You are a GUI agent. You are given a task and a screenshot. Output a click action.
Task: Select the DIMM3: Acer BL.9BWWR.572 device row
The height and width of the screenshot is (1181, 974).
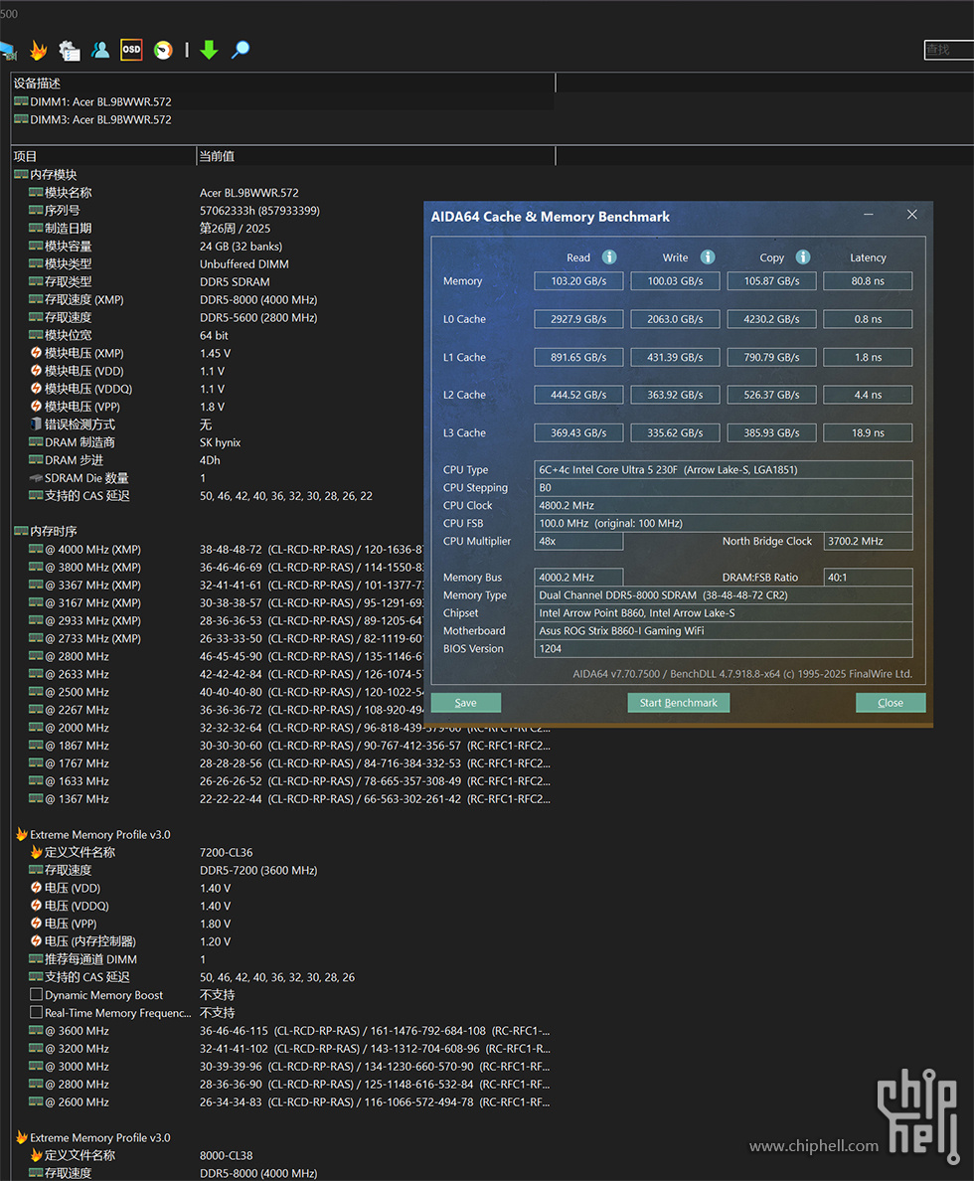pos(283,119)
